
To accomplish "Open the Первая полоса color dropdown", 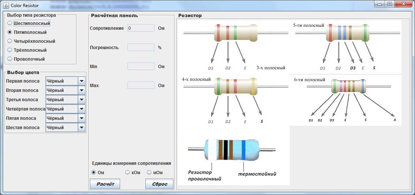I will click(x=82, y=81).
